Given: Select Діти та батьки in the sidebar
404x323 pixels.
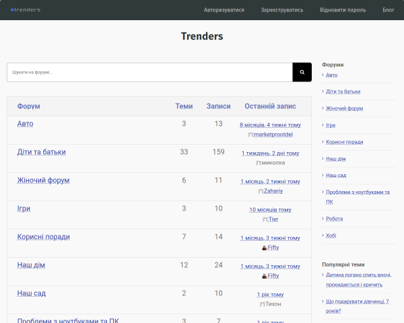Looking at the screenshot, I should 343,92.
